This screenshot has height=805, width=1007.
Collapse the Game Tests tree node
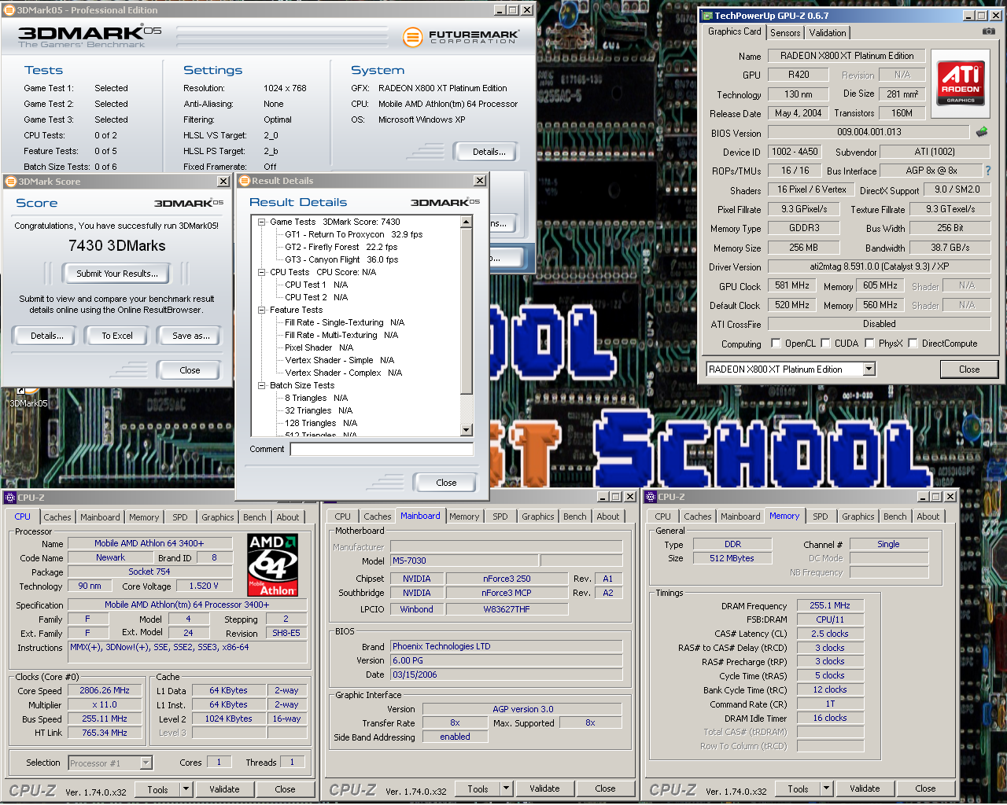[x=261, y=222]
